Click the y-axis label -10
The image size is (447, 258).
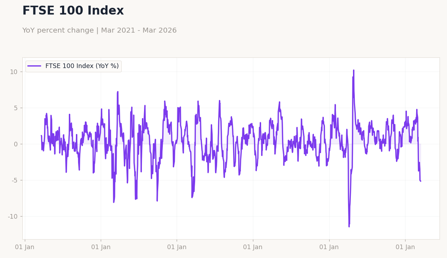point(12,217)
